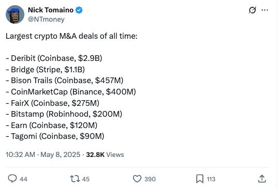Click the blue verified badge
The image size is (278, 189).
(x=79, y=10)
